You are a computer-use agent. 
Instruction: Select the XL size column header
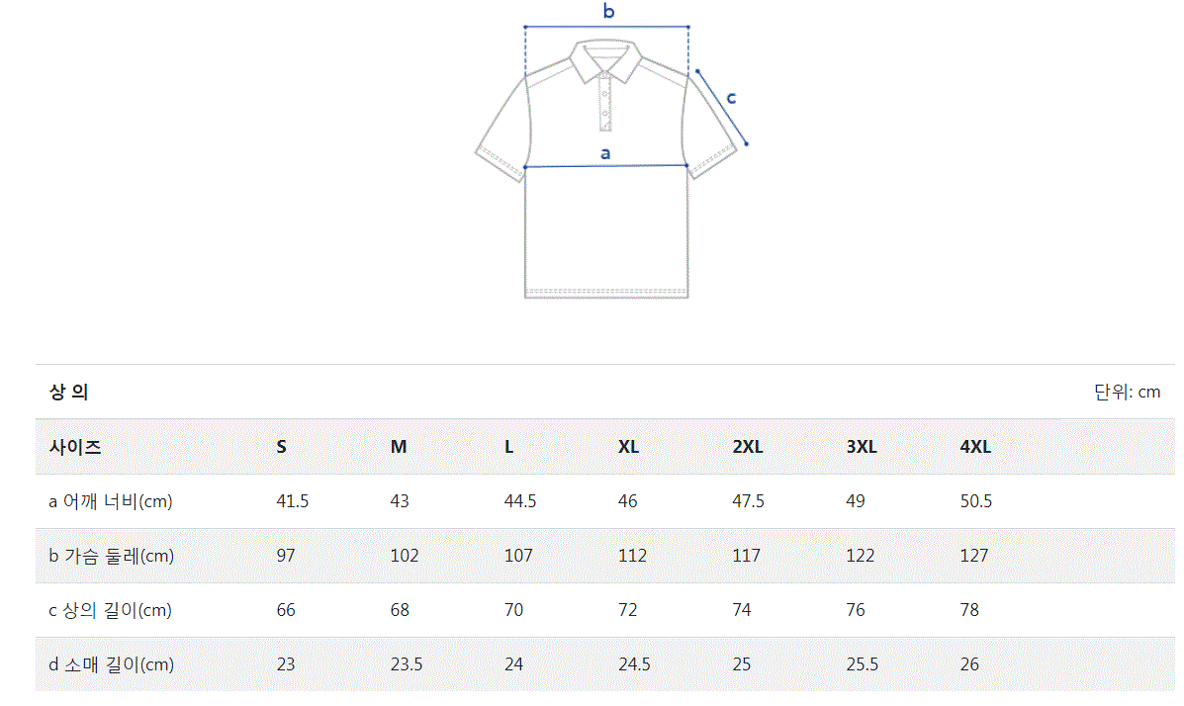(x=629, y=447)
